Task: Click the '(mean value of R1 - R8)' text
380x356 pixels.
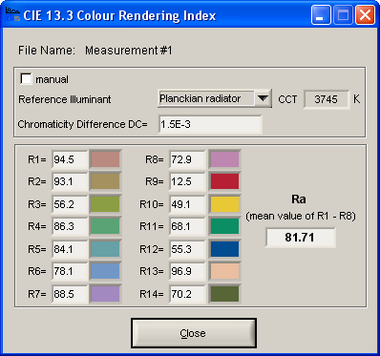Action: (301, 217)
